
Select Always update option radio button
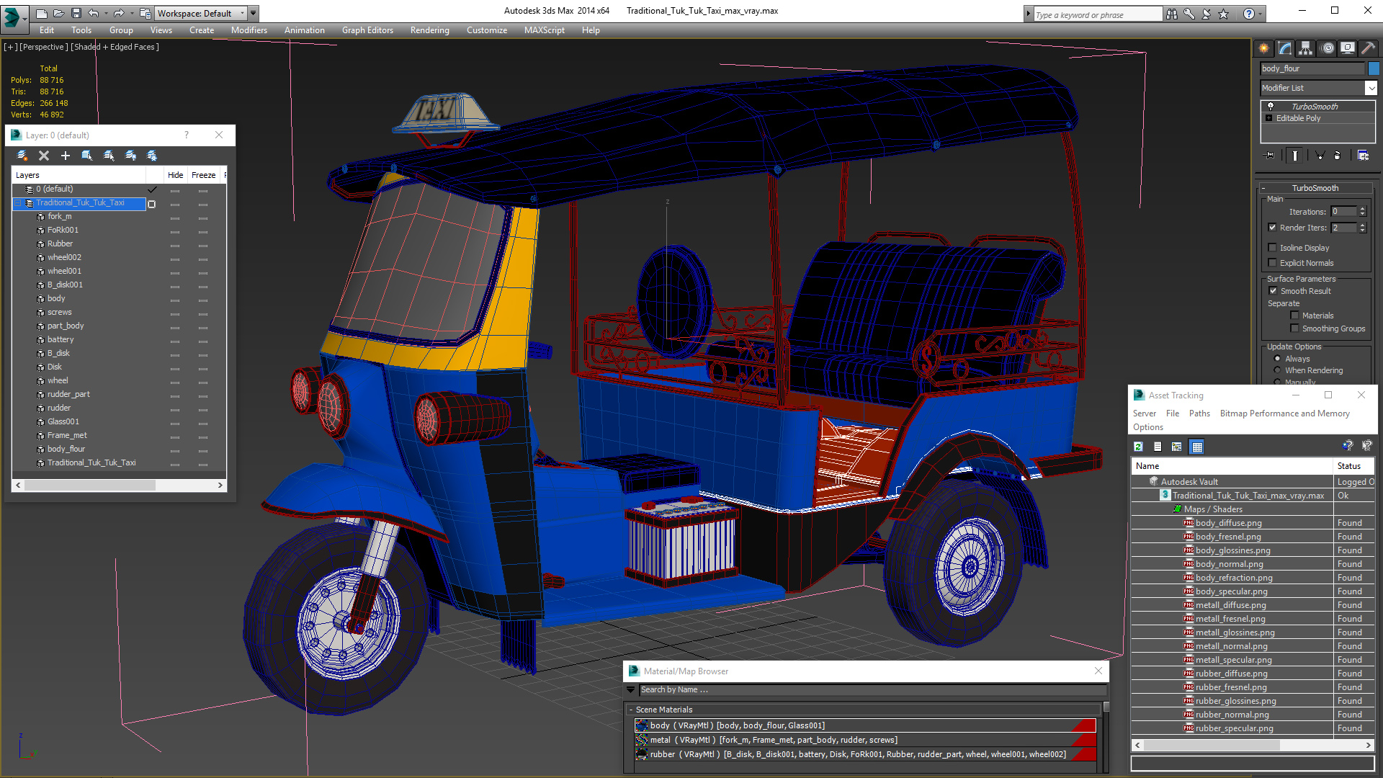click(x=1277, y=359)
